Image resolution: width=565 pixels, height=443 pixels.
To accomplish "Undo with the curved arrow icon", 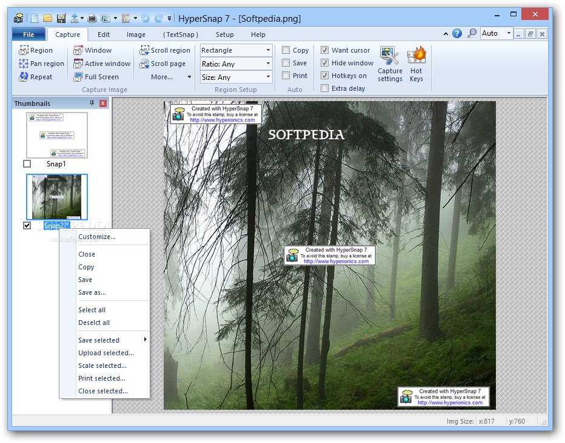I will (145, 18).
